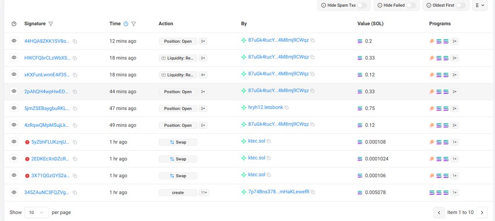Copy signature 3X71QGzGYS2a
Screen dimensions: 495x221
(x=75, y=176)
